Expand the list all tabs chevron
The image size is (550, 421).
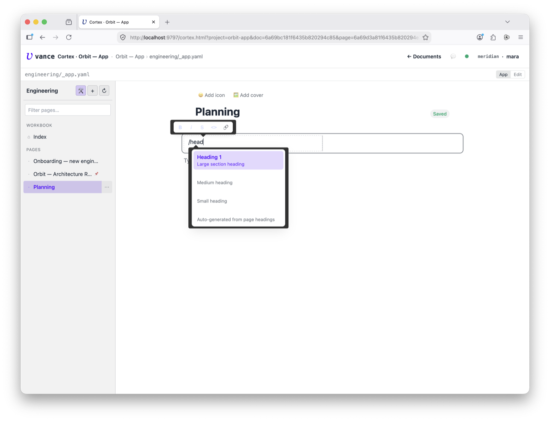click(x=507, y=22)
